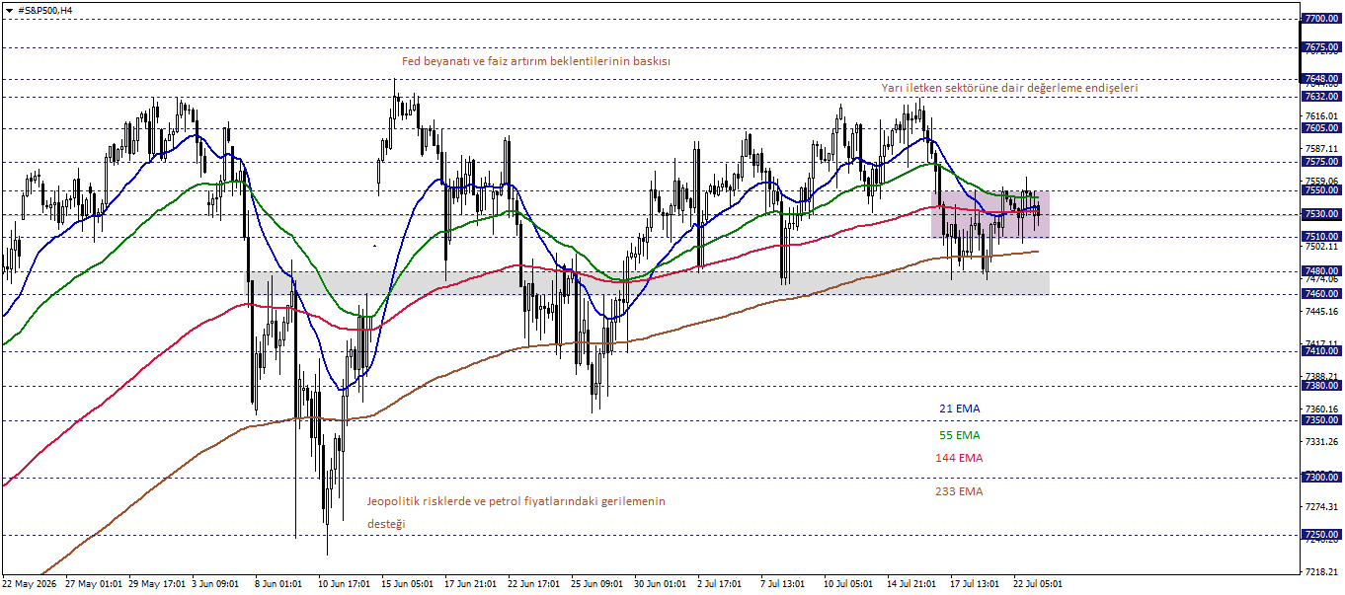
Task: Click the 7616.01 price axis value
Action: [1320, 116]
